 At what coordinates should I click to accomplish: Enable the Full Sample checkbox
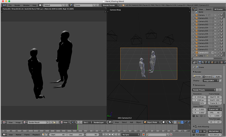pos(194,135)
